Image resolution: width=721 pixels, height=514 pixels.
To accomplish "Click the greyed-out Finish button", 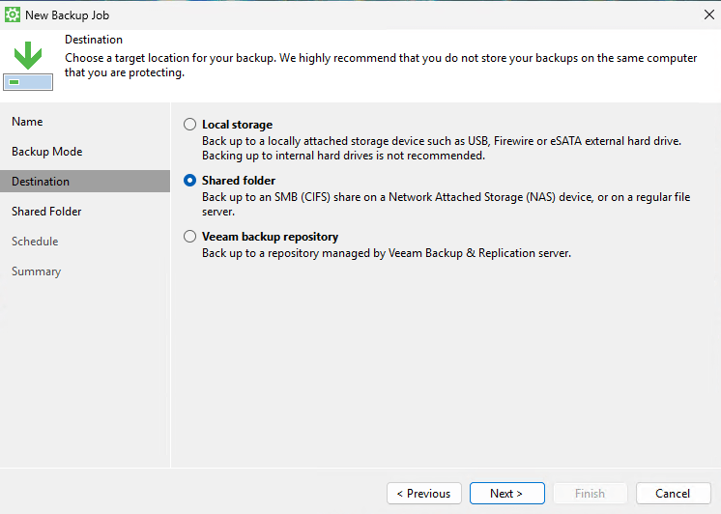I will point(590,494).
